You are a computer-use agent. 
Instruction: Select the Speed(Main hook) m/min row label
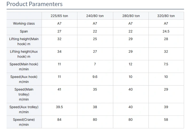(x=24, y=67)
